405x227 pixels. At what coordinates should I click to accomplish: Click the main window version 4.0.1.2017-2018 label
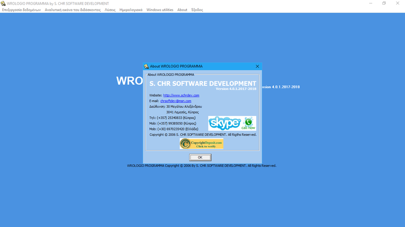[281, 87]
